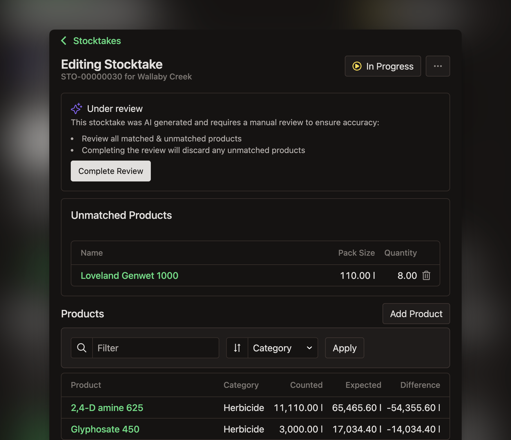Click the -14,034.40 l difference value
The height and width of the screenshot is (440, 511).
click(x=414, y=429)
